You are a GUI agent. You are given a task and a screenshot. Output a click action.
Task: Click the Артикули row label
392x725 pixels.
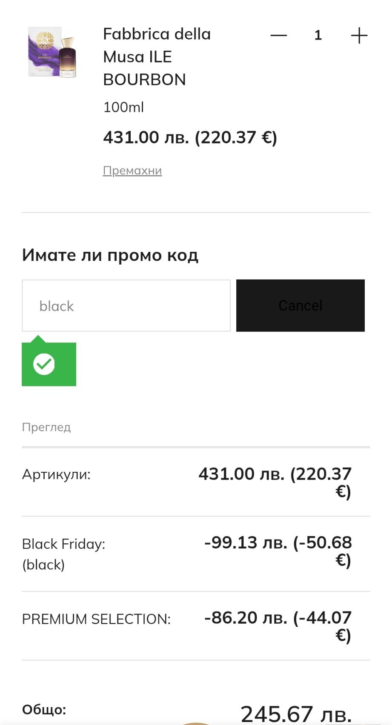[56, 474]
